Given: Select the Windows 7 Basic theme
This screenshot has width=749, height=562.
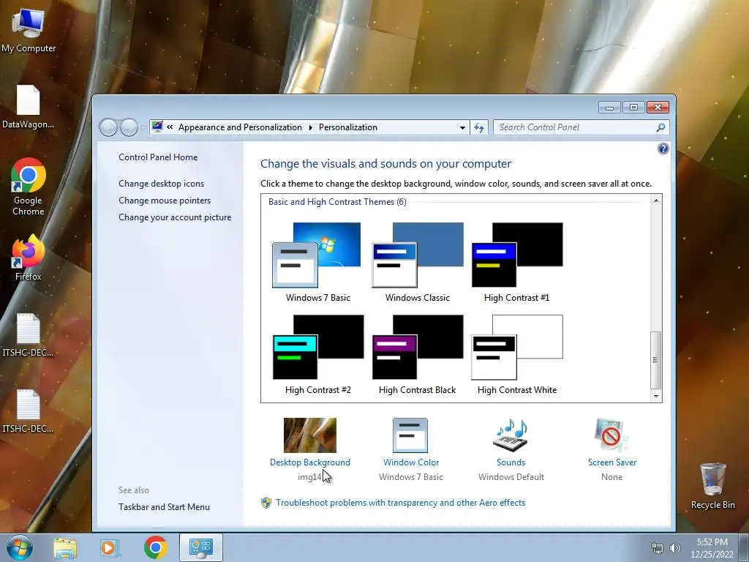Looking at the screenshot, I should click(x=317, y=262).
